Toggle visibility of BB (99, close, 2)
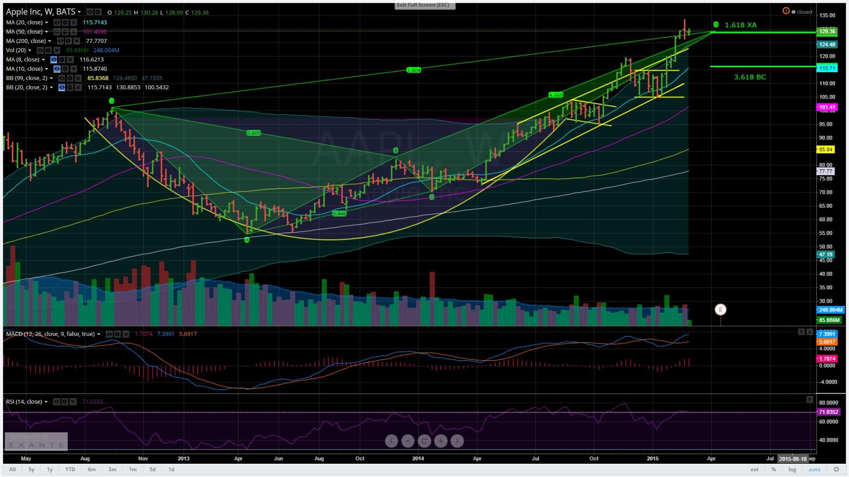This screenshot has width=849, height=477. 62,78
